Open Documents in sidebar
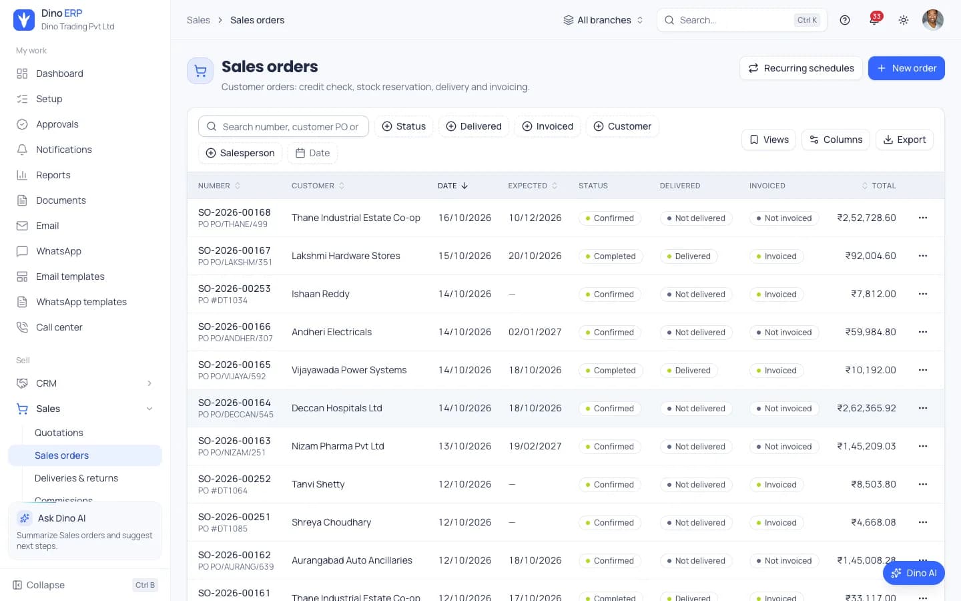Viewport: 961px width, 601px height. click(85, 200)
